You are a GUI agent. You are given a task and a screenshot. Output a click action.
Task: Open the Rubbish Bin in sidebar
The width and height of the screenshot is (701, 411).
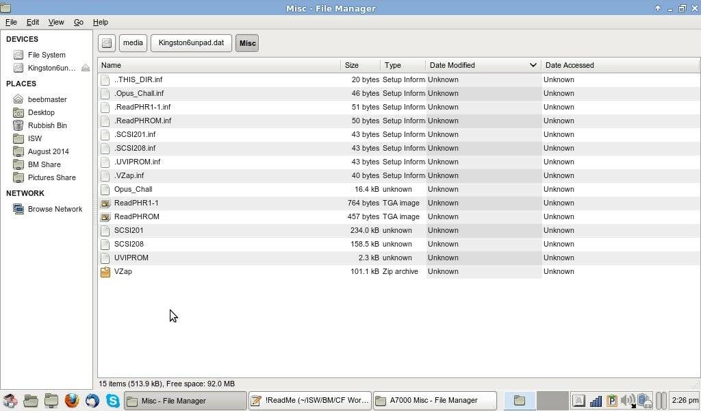click(x=47, y=125)
